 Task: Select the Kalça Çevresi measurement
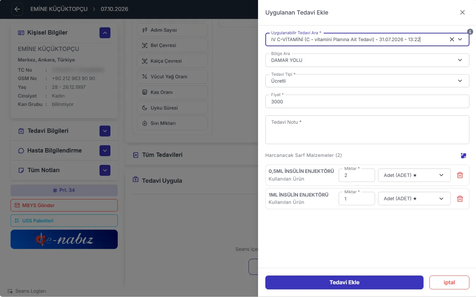click(x=172, y=61)
